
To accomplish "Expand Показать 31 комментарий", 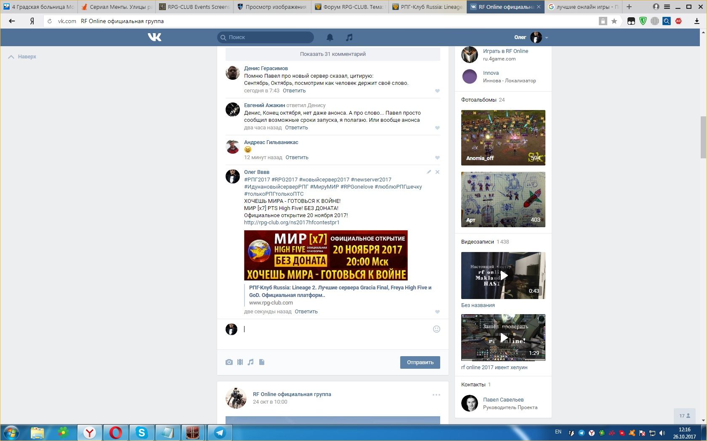I will [332, 54].
